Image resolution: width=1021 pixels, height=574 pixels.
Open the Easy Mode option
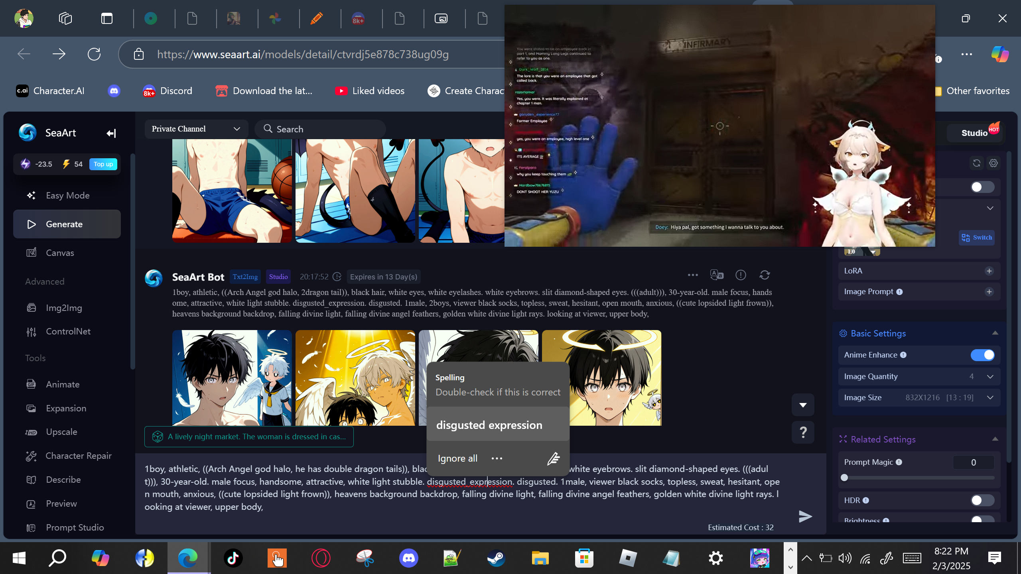click(x=67, y=195)
